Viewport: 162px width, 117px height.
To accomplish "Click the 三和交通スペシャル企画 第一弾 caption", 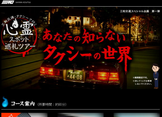I will pos(140,11).
